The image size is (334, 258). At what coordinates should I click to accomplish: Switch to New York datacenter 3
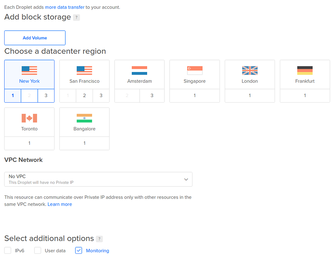(46, 96)
